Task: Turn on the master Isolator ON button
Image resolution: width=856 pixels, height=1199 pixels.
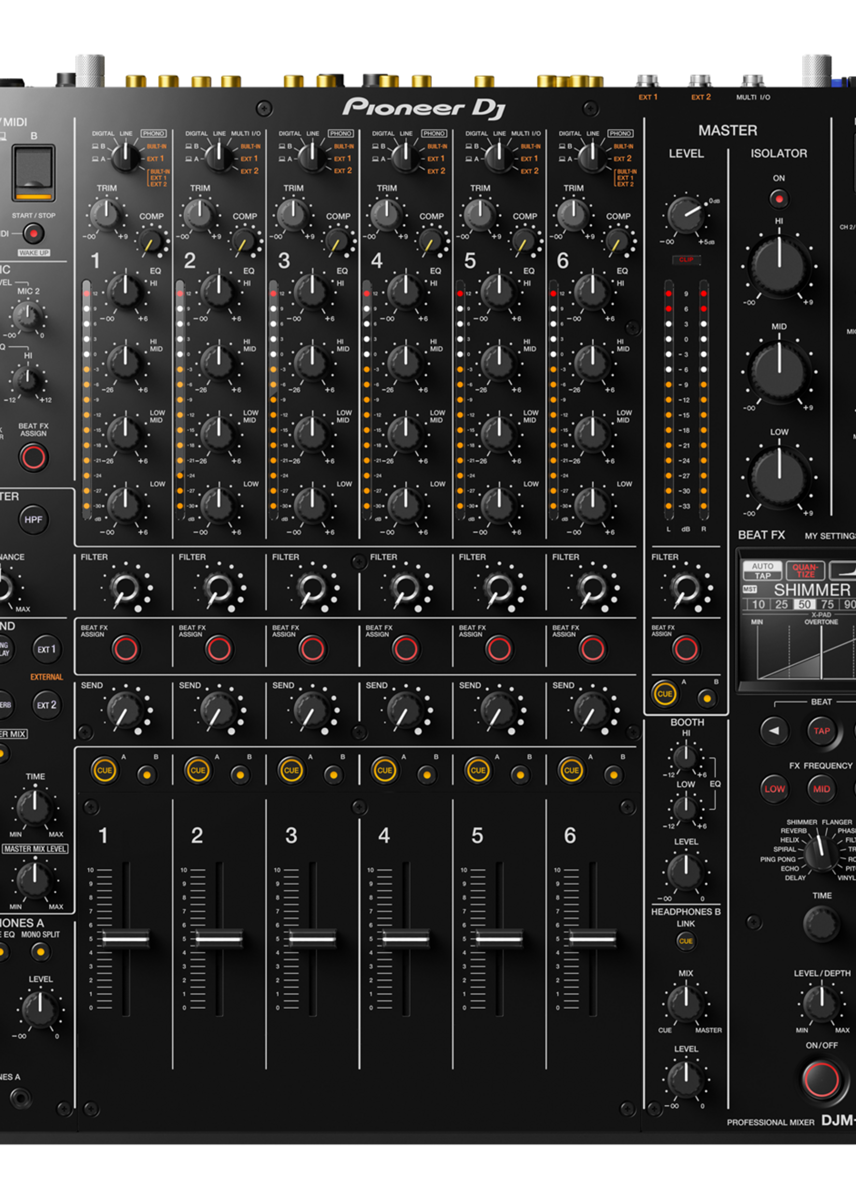Action: (778, 199)
